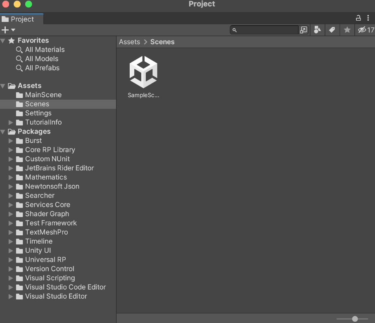
Task: Select the Packages root label
Action: 34,132
